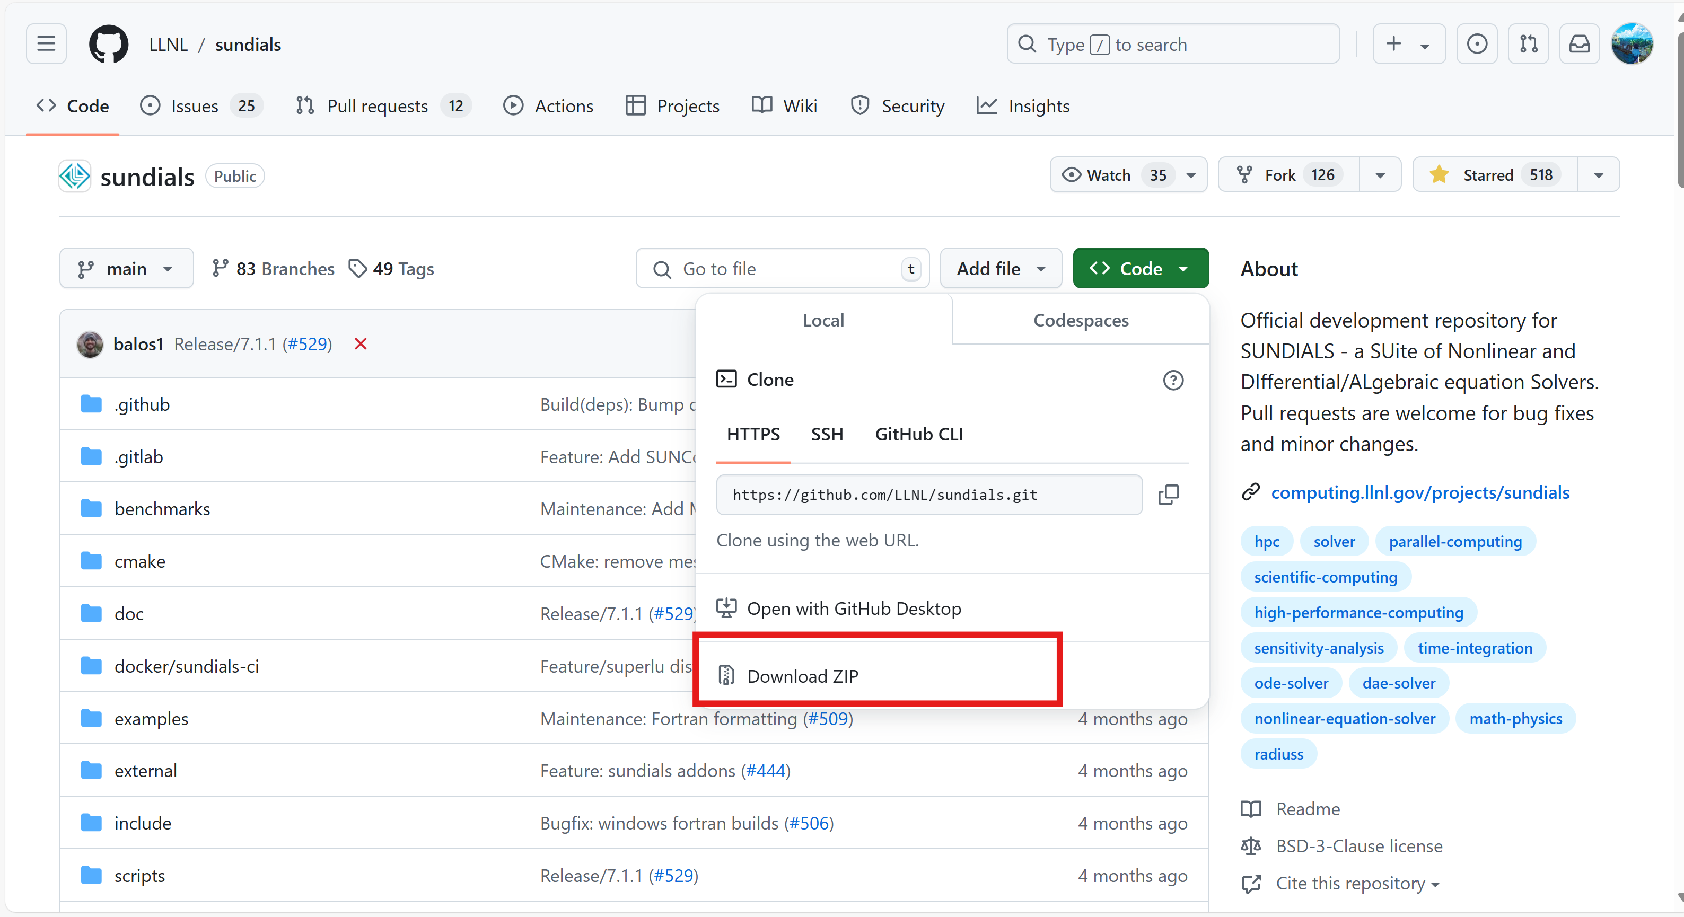The image size is (1684, 917).
Task: Open the notifications inbox icon
Action: tap(1579, 44)
